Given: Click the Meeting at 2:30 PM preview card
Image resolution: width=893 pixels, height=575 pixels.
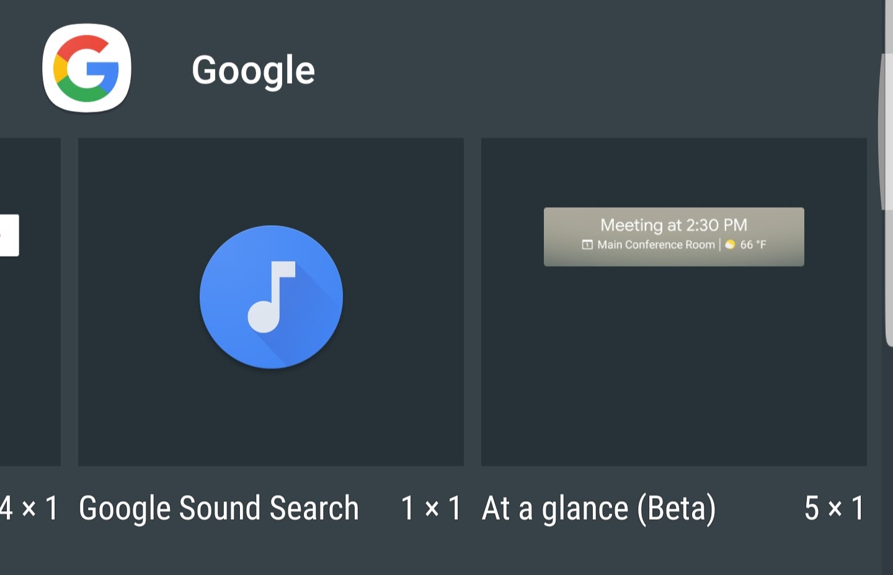Looking at the screenshot, I should coord(674,236).
